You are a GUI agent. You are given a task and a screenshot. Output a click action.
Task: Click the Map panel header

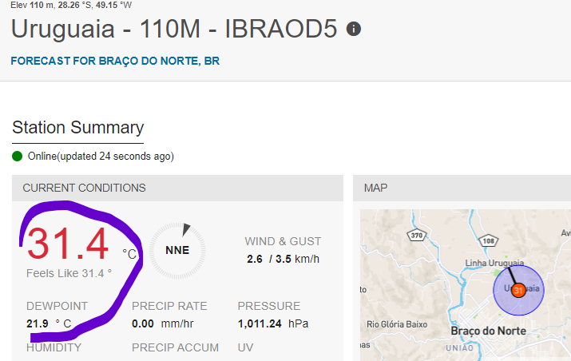pyautogui.click(x=462, y=188)
